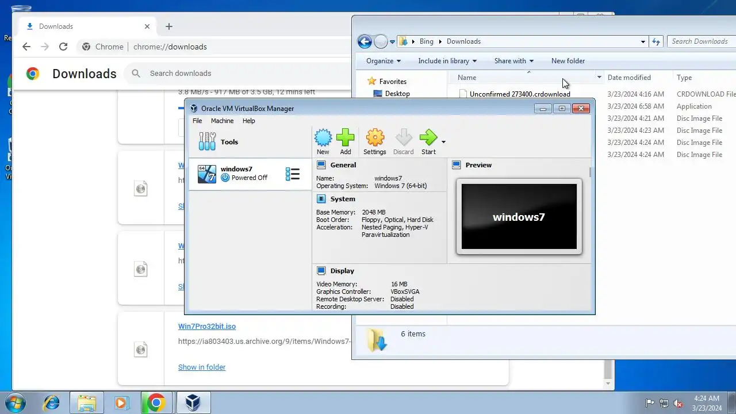Open VirtualBox Machine menu

222,121
